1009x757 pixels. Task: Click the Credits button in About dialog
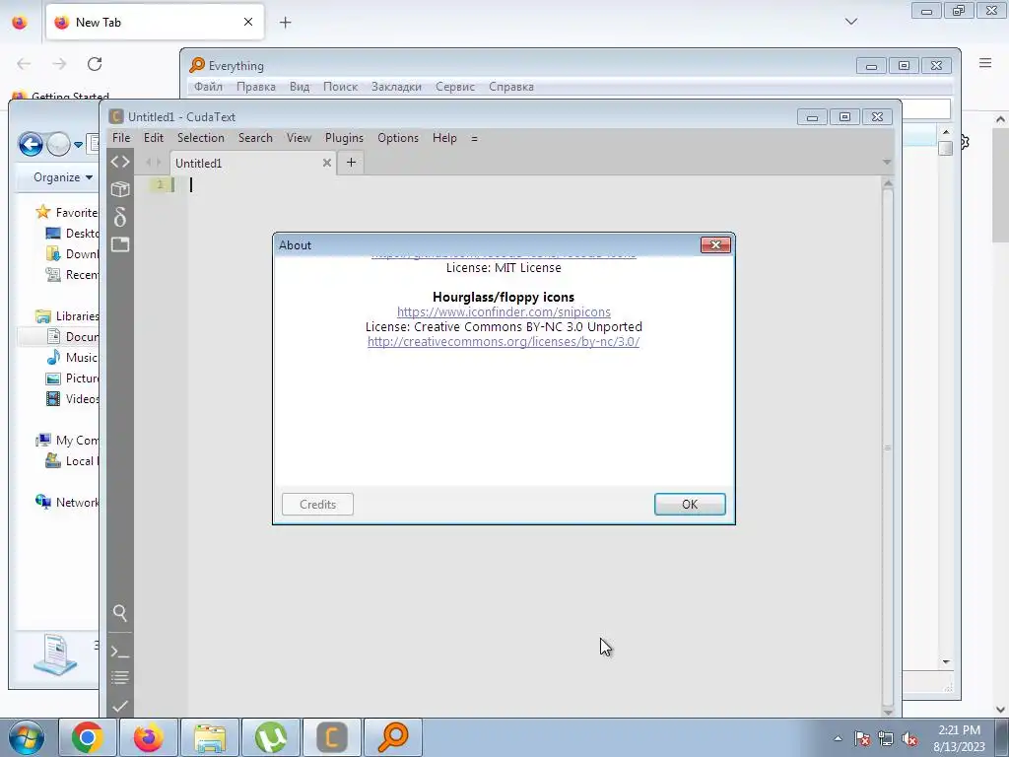pyautogui.click(x=317, y=504)
